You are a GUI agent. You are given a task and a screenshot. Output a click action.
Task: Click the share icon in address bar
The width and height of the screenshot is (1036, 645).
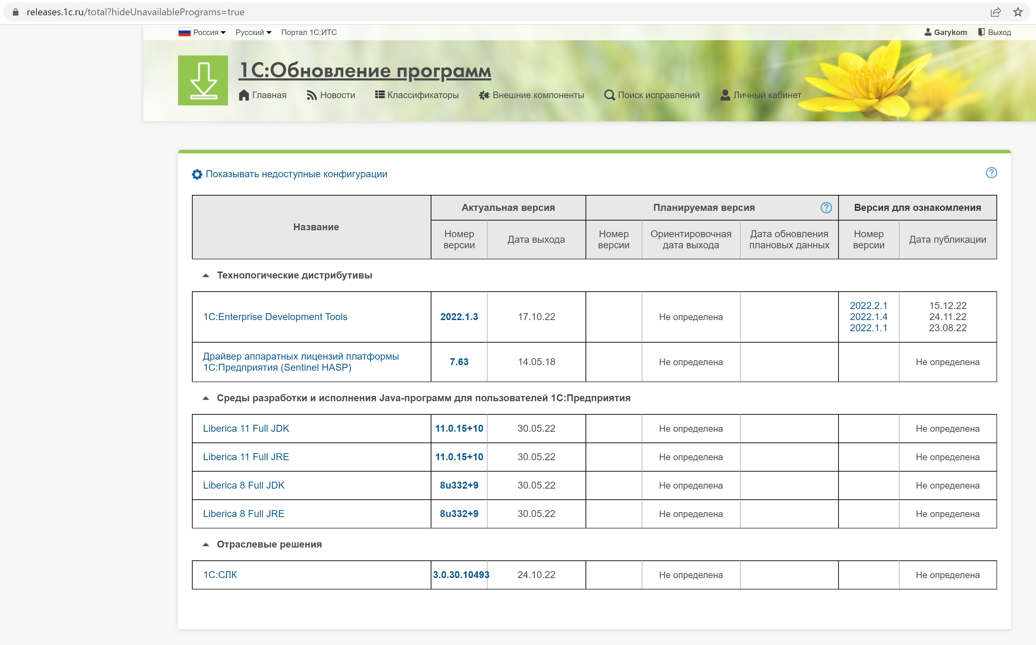point(995,12)
